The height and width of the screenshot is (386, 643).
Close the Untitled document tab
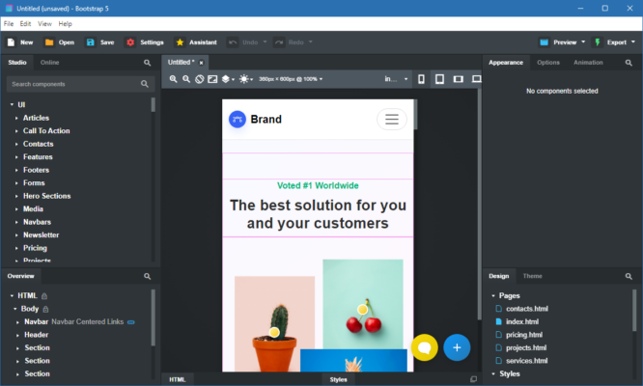click(202, 63)
